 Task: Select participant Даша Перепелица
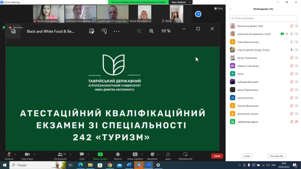(x=263, y=90)
